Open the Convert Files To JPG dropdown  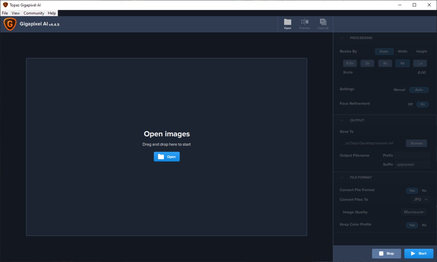[x=420, y=200]
